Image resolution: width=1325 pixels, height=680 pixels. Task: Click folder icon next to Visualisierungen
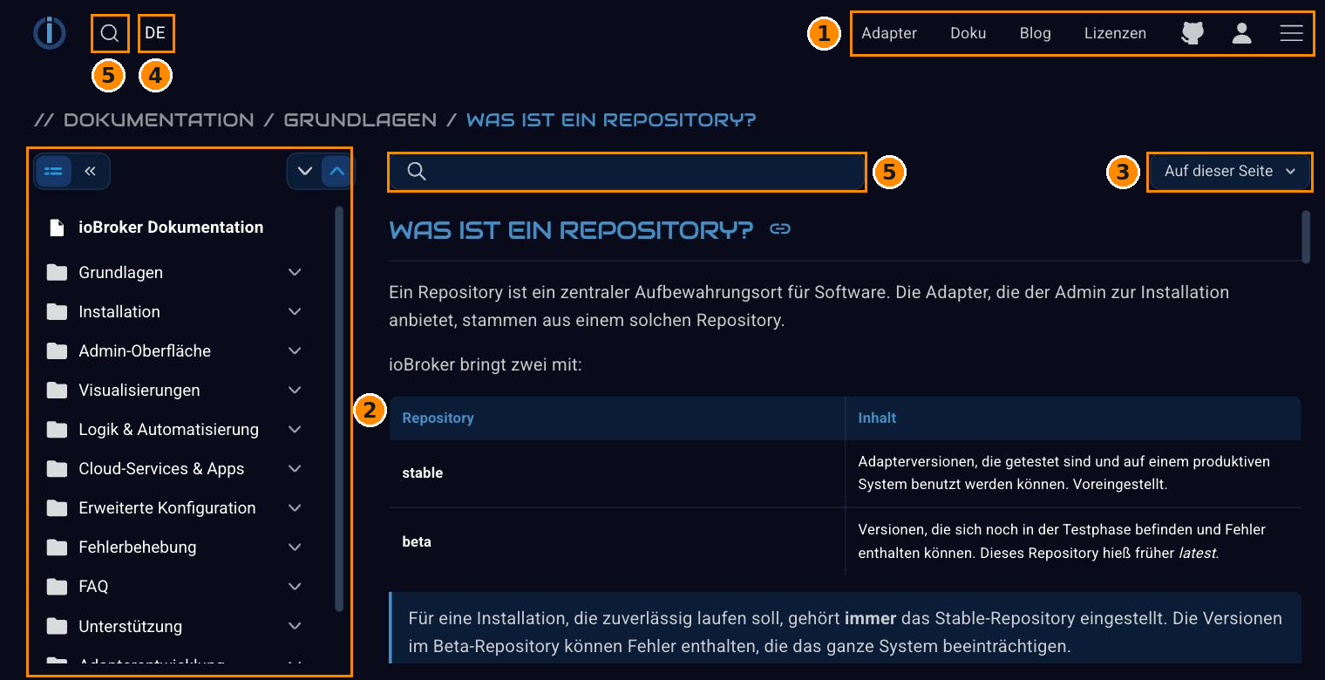tap(57, 391)
